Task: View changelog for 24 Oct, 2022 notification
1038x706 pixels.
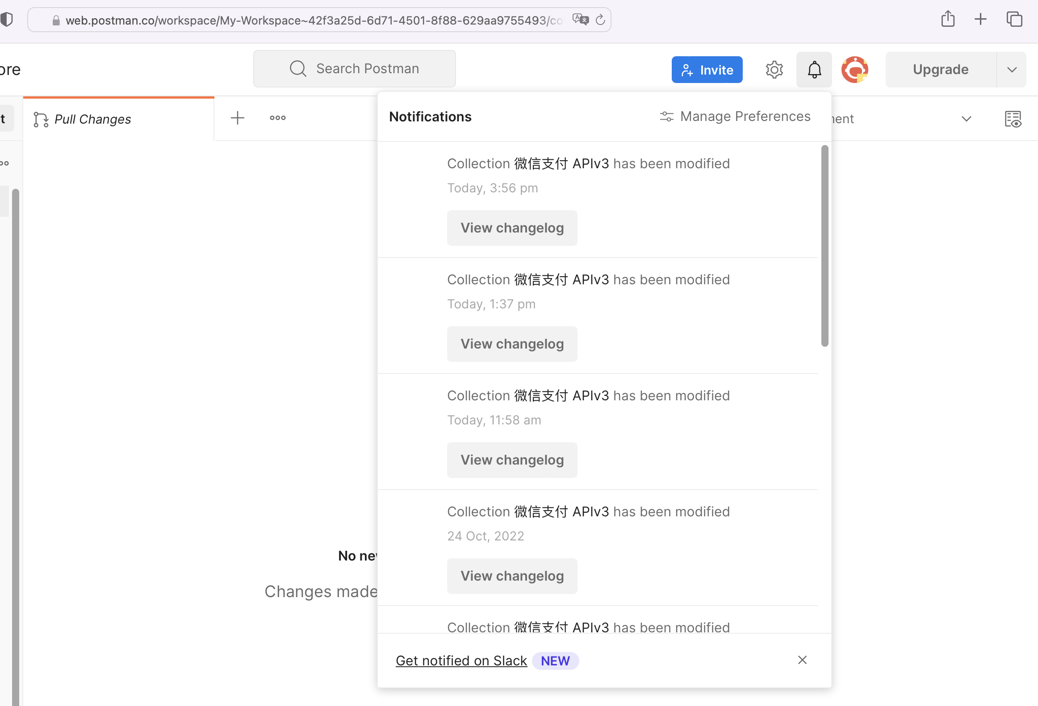Action: point(512,576)
